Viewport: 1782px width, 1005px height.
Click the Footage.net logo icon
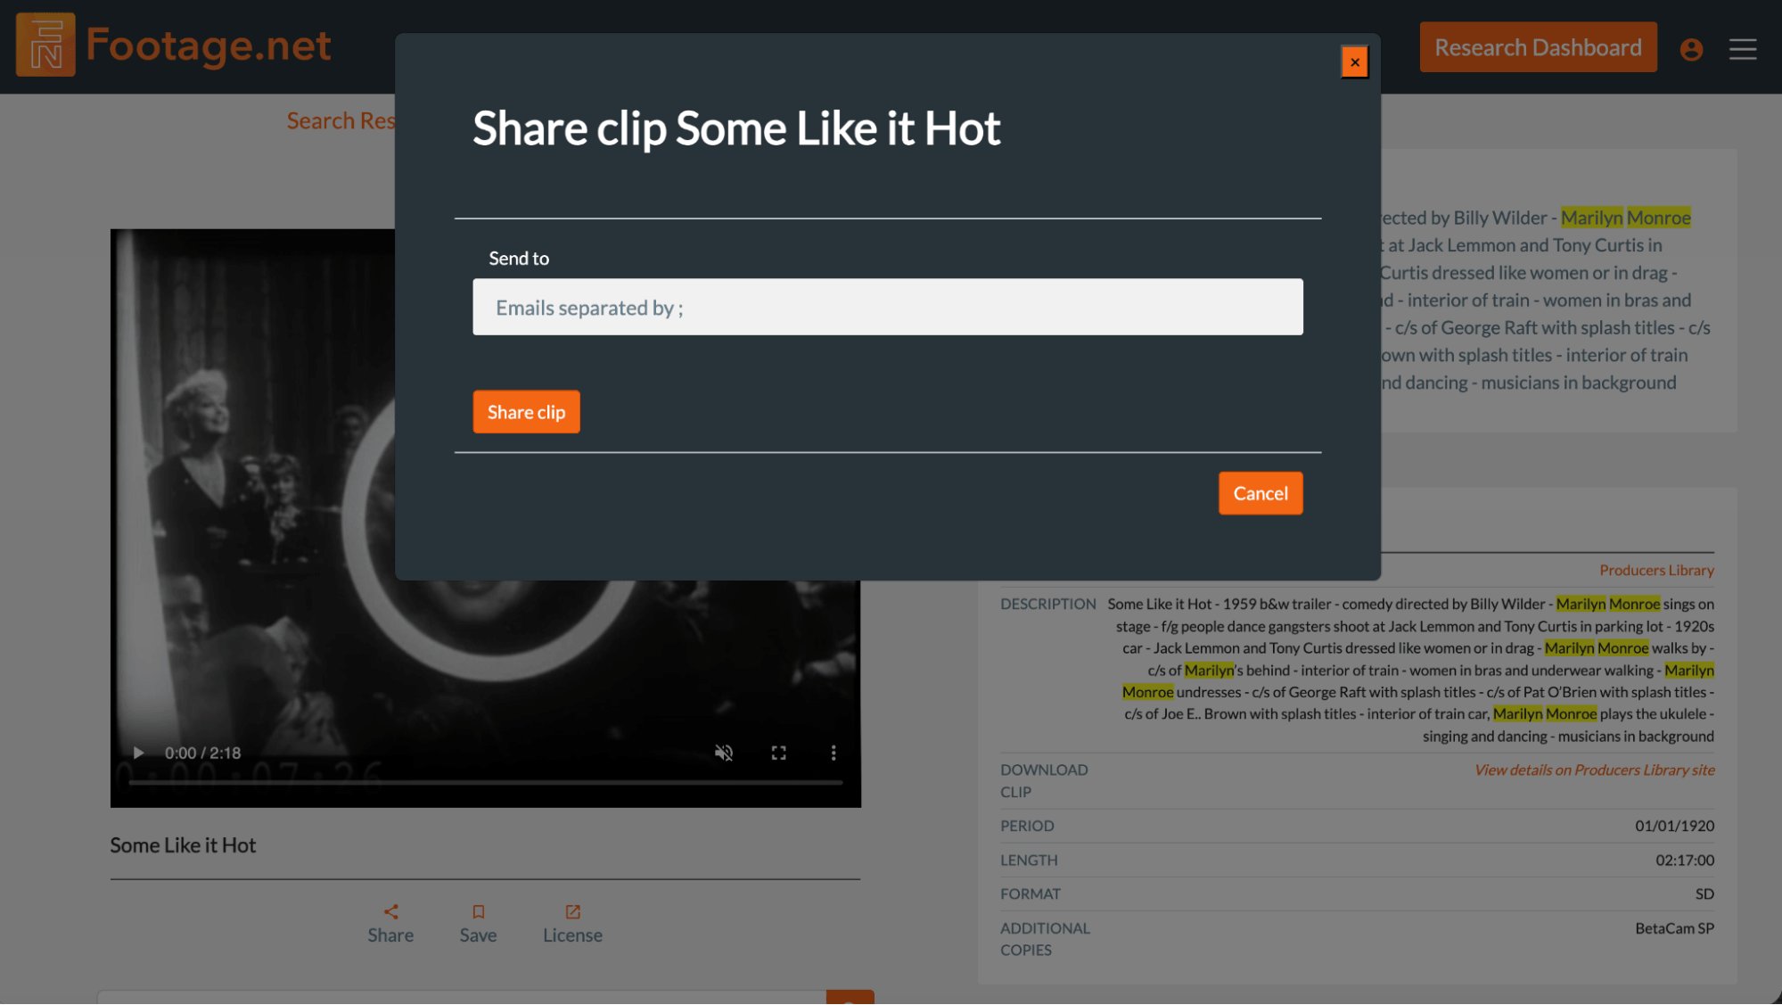click(x=45, y=45)
